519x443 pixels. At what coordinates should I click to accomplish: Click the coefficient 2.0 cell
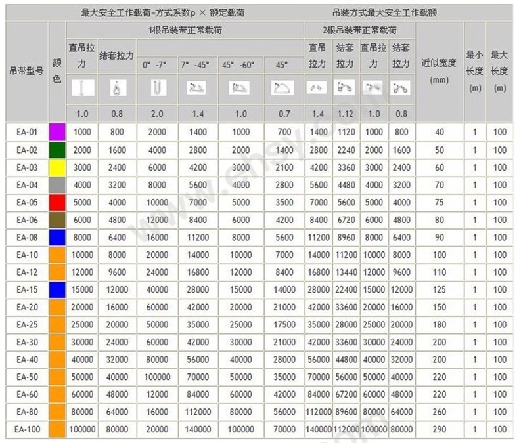tap(157, 114)
